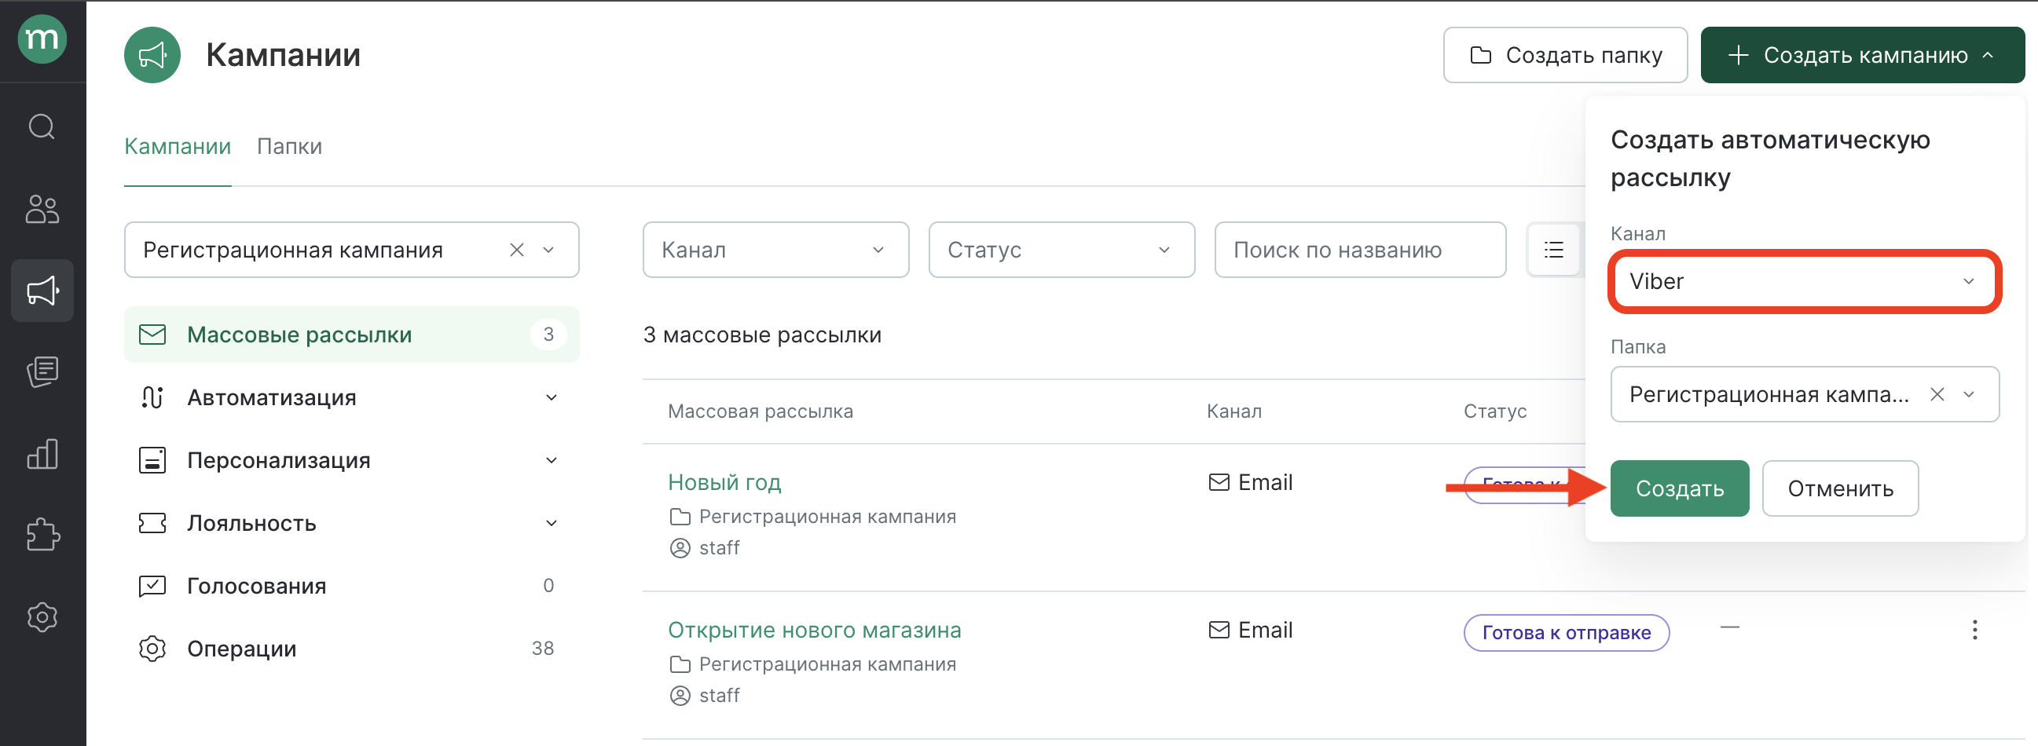Click the Поиск по названию search field
The height and width of the screenshot is (746, 2038).
(x=1358, y=250)
